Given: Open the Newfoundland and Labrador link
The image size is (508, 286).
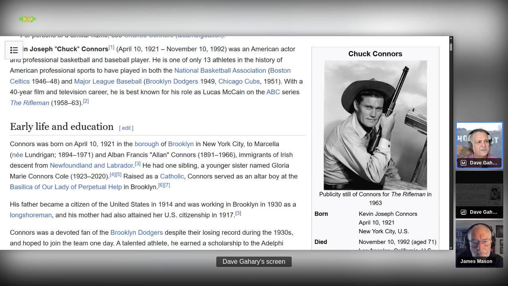Looking at the screenshot, I should pos(91,165).
